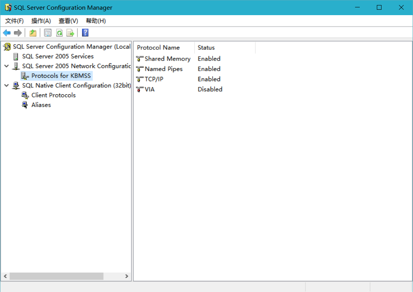
Task: Click the tree pane horizontal scrollbar thumb
Action: coord(56,276)
